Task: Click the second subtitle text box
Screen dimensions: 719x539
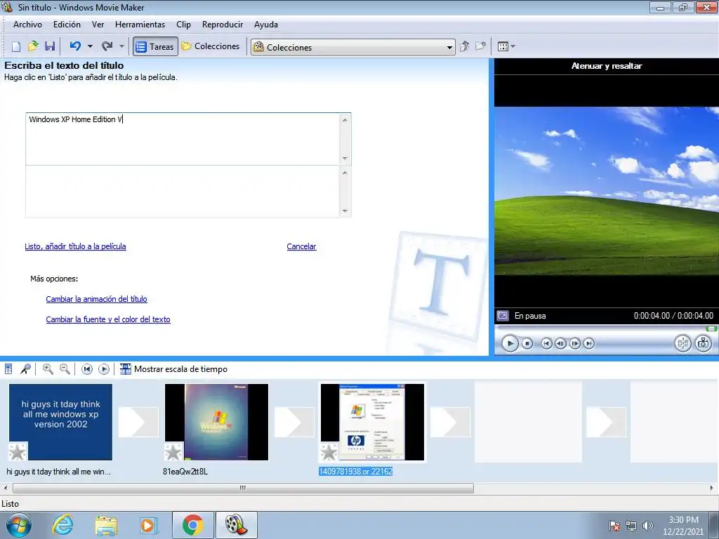Action: [x=183, y=192]
